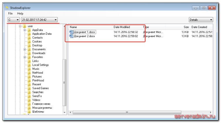Screen dimensions: 221x123
Task: Click the SendTo folder icon
Action: click(x=29, y=96)
